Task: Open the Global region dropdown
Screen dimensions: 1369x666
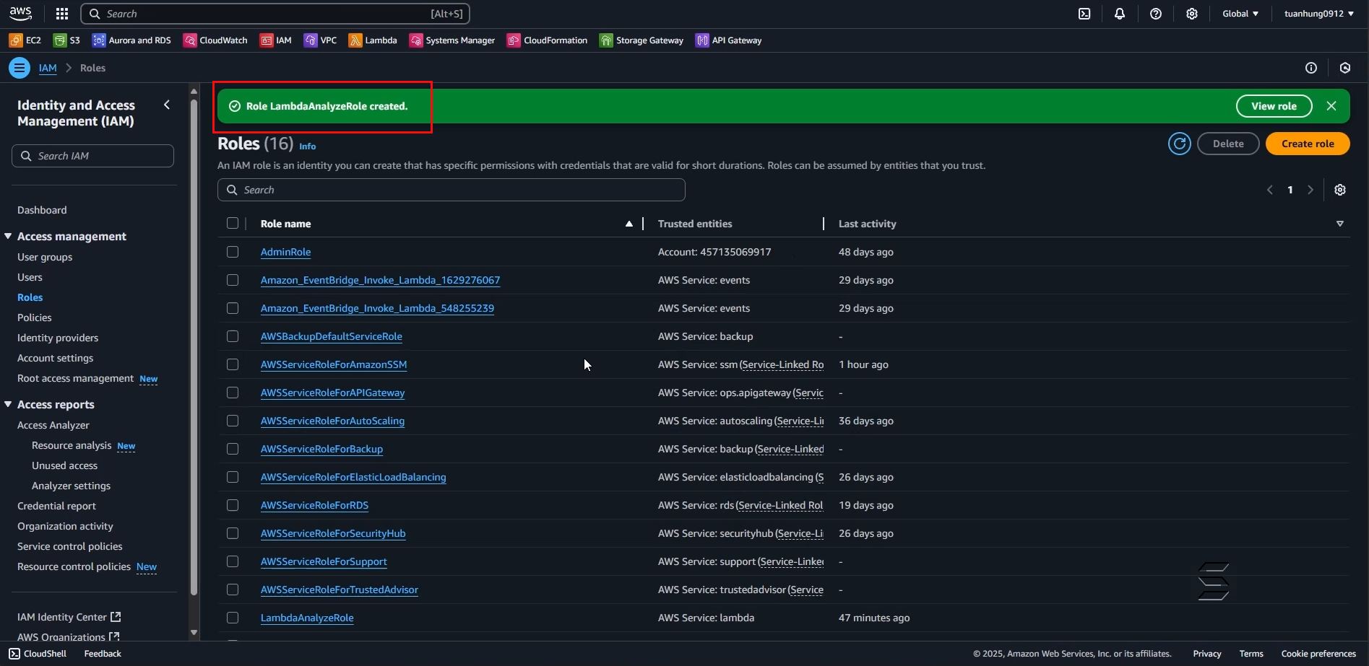Action: pyautogui.click(x=1240, y=14)
